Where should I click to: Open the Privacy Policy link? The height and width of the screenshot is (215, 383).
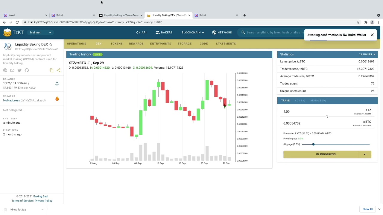pyautogui.click(x=43, y=201)
